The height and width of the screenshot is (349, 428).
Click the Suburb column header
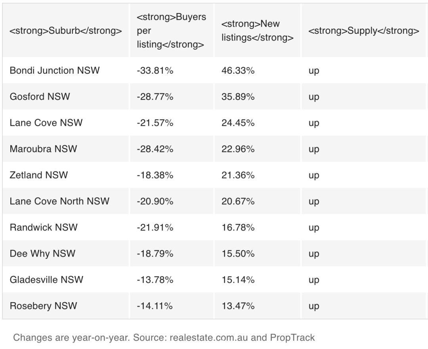click(65, 31)
